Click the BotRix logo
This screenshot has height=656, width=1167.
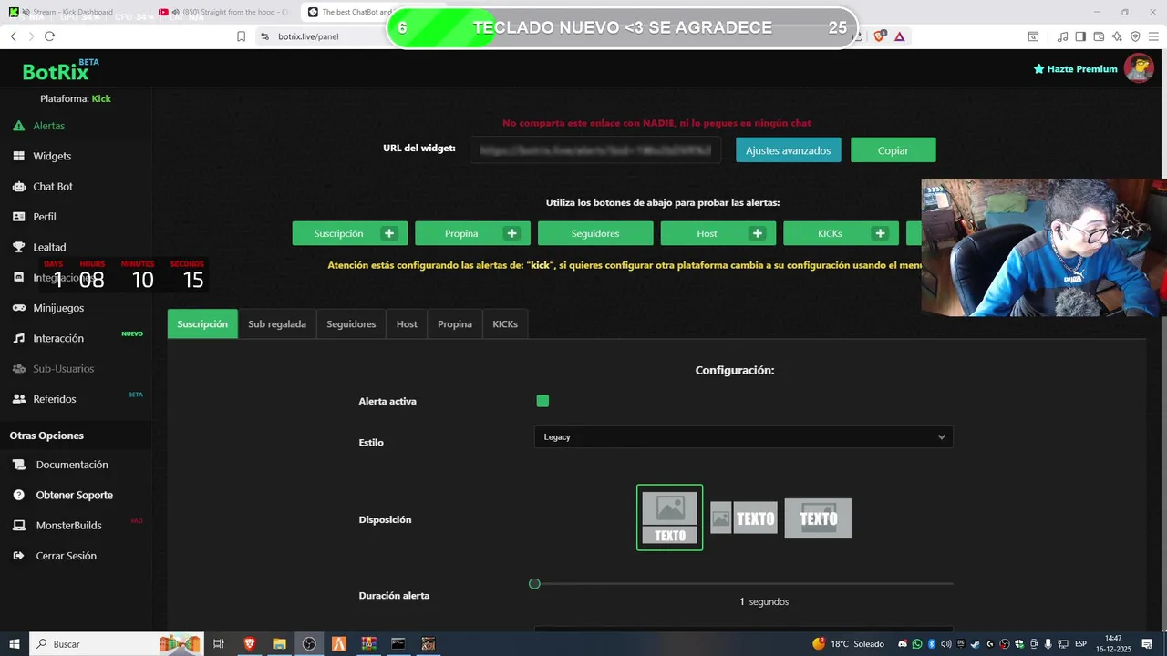(61, 70)
